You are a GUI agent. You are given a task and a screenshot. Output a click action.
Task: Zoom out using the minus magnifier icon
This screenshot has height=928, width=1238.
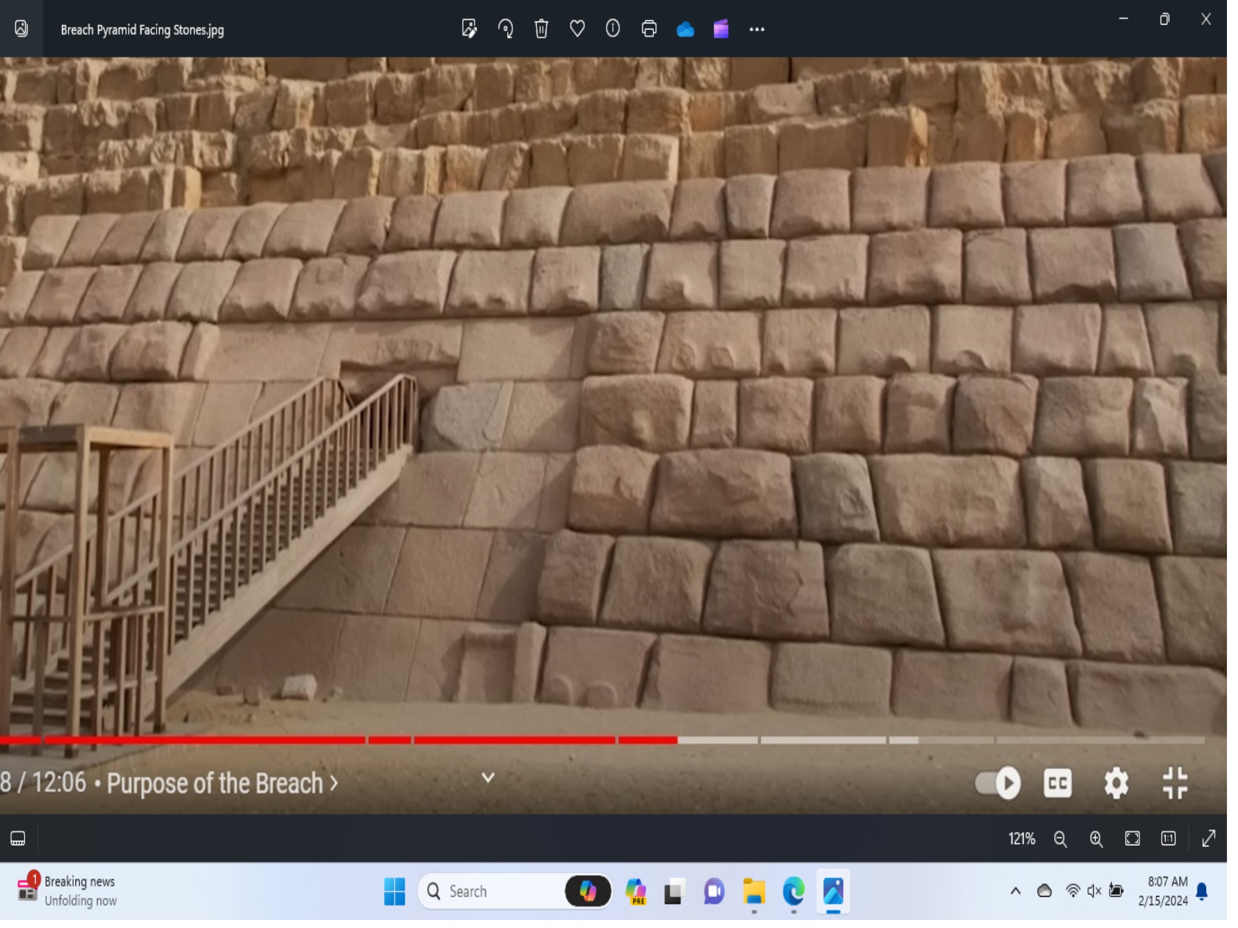click(x=1070, y=846)
